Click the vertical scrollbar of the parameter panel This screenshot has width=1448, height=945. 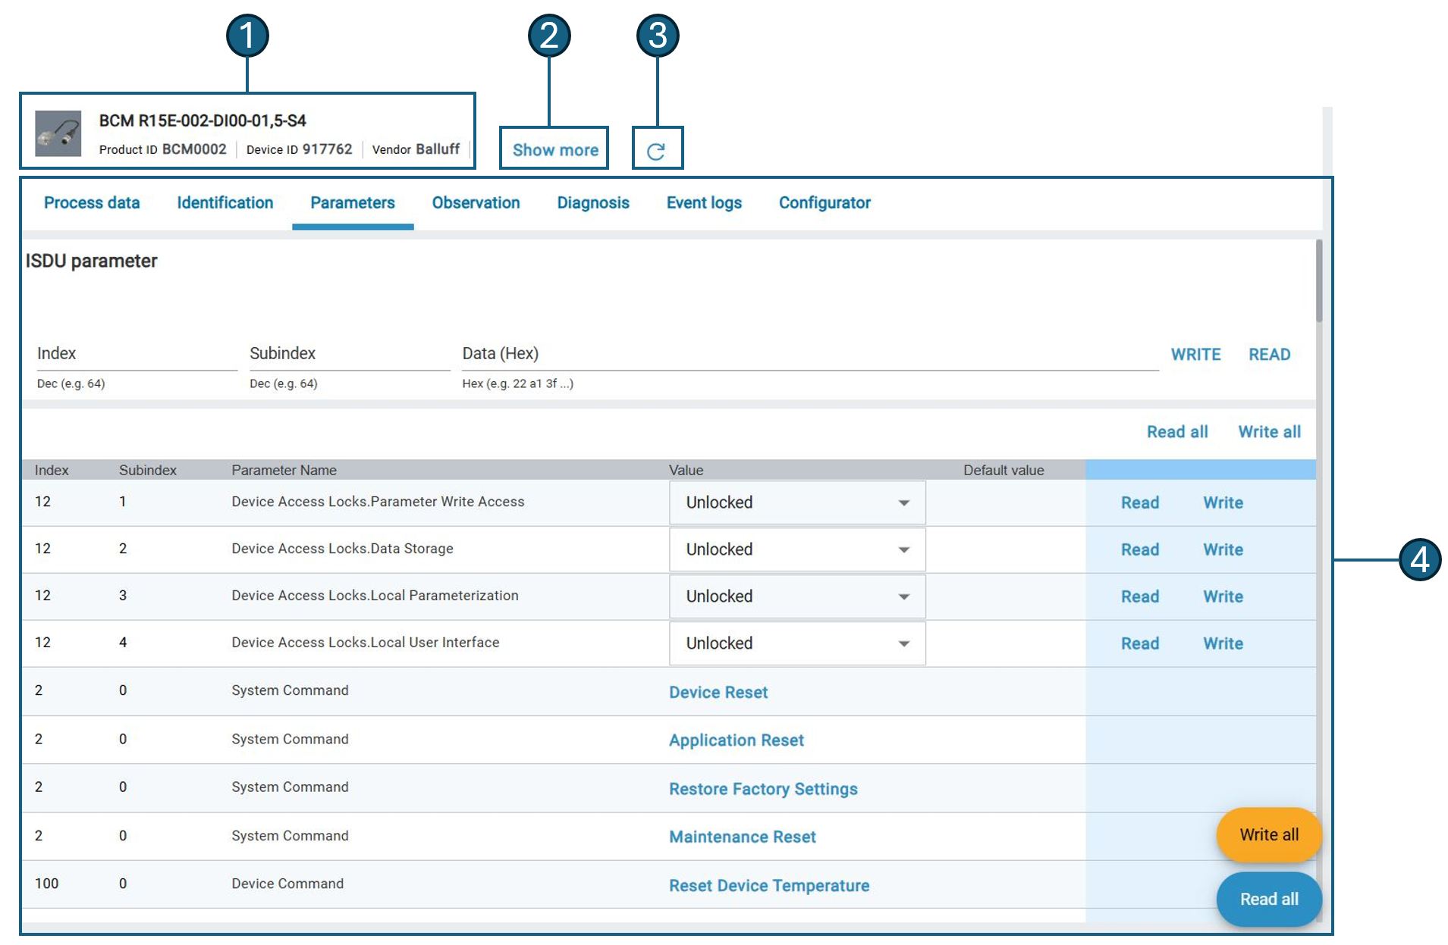[1319, 282]
